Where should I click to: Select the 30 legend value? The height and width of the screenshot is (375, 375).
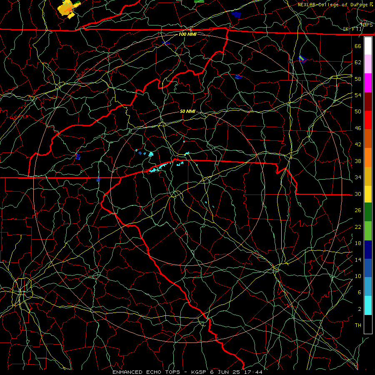click(358, 194)
